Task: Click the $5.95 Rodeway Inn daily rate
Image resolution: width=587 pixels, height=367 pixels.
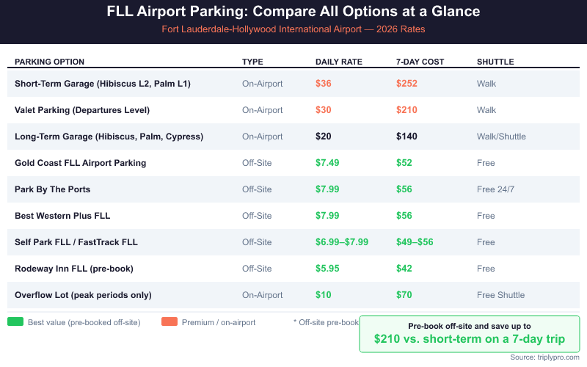Action: click(327, 269)
